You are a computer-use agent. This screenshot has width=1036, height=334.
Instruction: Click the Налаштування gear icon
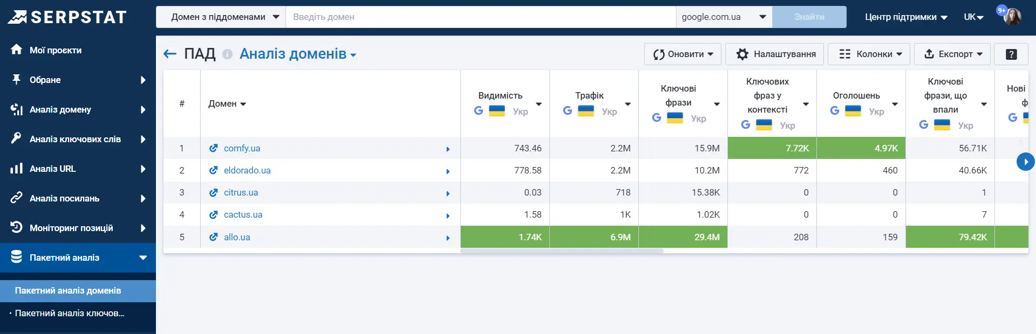(742, 54)
